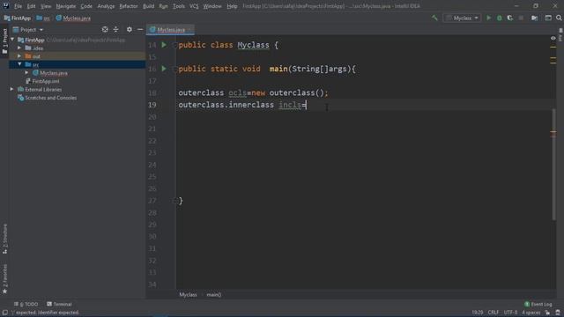Open the Navigate menu
Viewport: 564px width, 317px height.
tap(66, 6)
